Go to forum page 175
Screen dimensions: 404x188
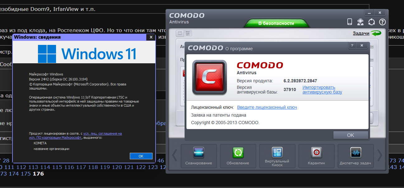pos(26,174)
